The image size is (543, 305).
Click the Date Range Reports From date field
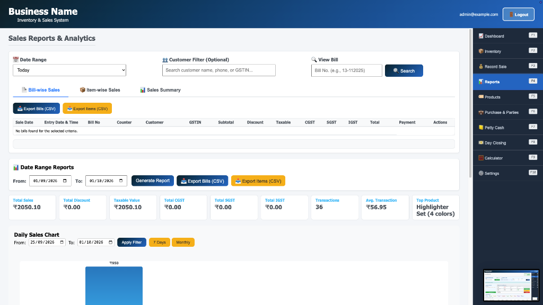pyautogui.click(x=50, y=181)
